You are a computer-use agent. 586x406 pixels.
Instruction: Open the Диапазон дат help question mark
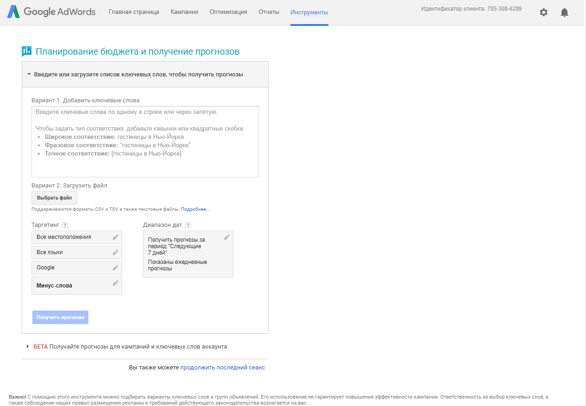coord(188,225)
